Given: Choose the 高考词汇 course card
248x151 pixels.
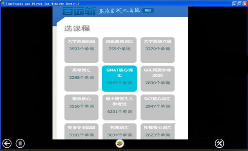Looking at the screenshot, I should click(x=81, y=79).
